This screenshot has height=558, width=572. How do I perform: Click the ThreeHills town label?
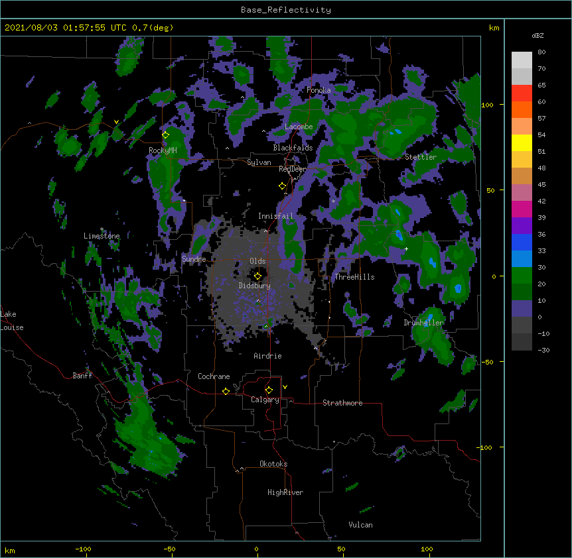point(354,277)
